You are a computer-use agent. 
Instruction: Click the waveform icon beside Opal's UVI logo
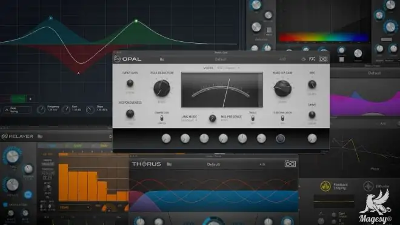312,59
